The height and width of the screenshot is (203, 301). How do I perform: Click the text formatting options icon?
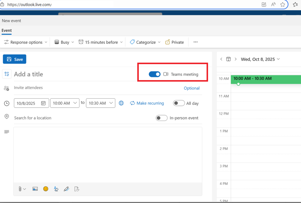pyautogui.click(x=56, y=189)
